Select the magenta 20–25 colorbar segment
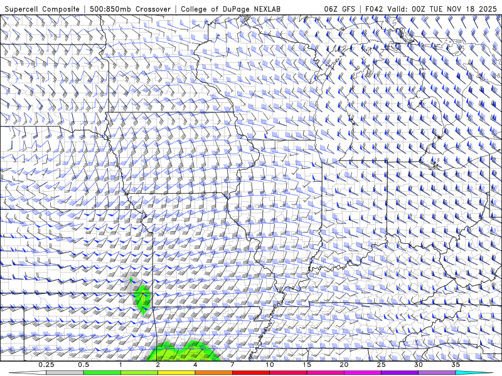502x376 pixels. (x=363, y=373)
